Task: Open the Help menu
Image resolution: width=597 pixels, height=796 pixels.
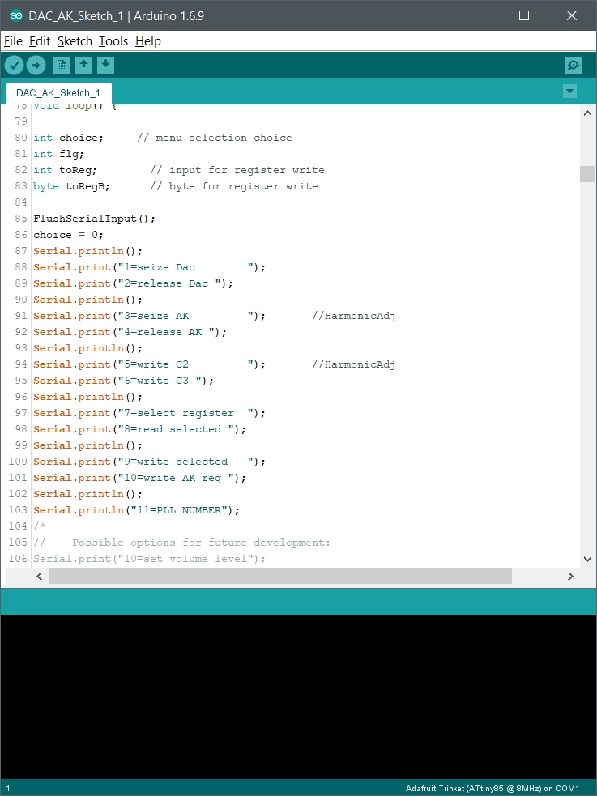Action: [148, 41]
